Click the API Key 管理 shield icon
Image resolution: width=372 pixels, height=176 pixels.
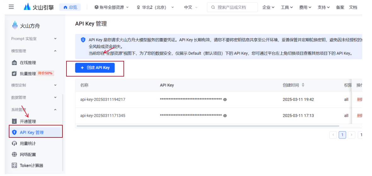coord(14,132)
